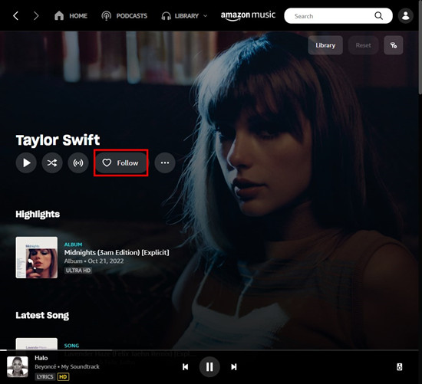Click the Reset button
This screenshot has height=384, width=422.
[x=363, y=45]
